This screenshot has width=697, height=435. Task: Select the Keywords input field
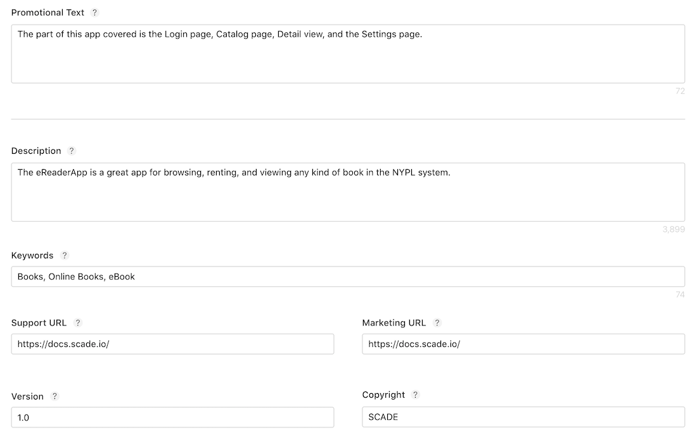click(348, 277)
